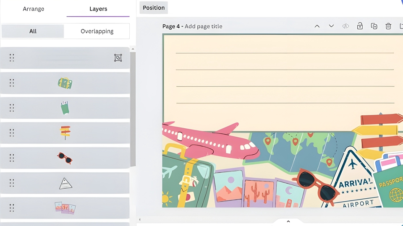Expand the bottom pages drawer chevron
The width and height of the screenshot is (403, 226).
[288, 221]
